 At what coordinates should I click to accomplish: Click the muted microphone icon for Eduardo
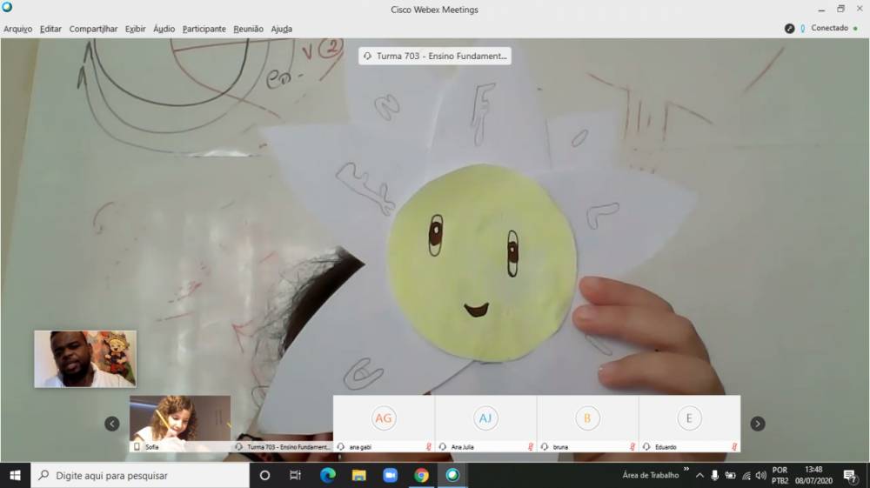click(x=734, y=446)
